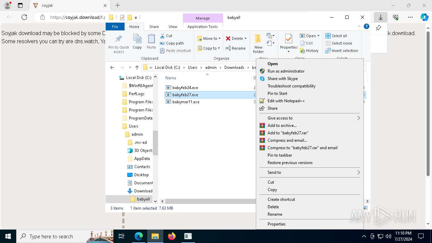Select Application Tools tab

click(x=202, y=27)
